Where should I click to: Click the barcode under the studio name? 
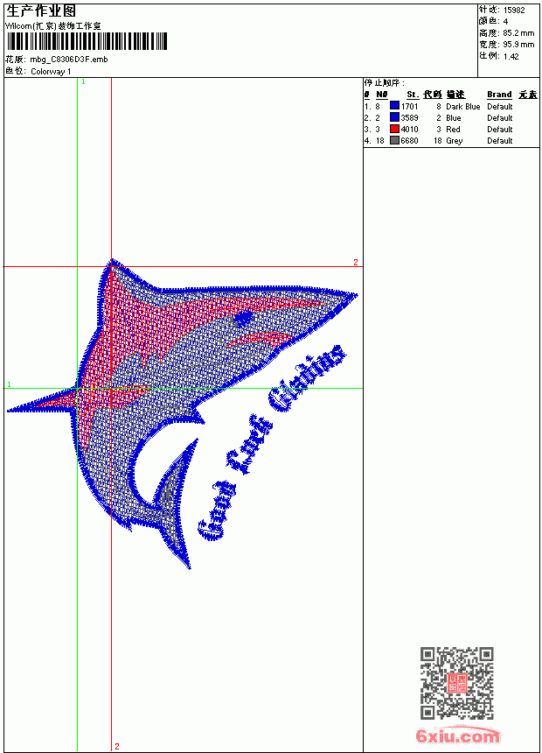tap(87, 41)
